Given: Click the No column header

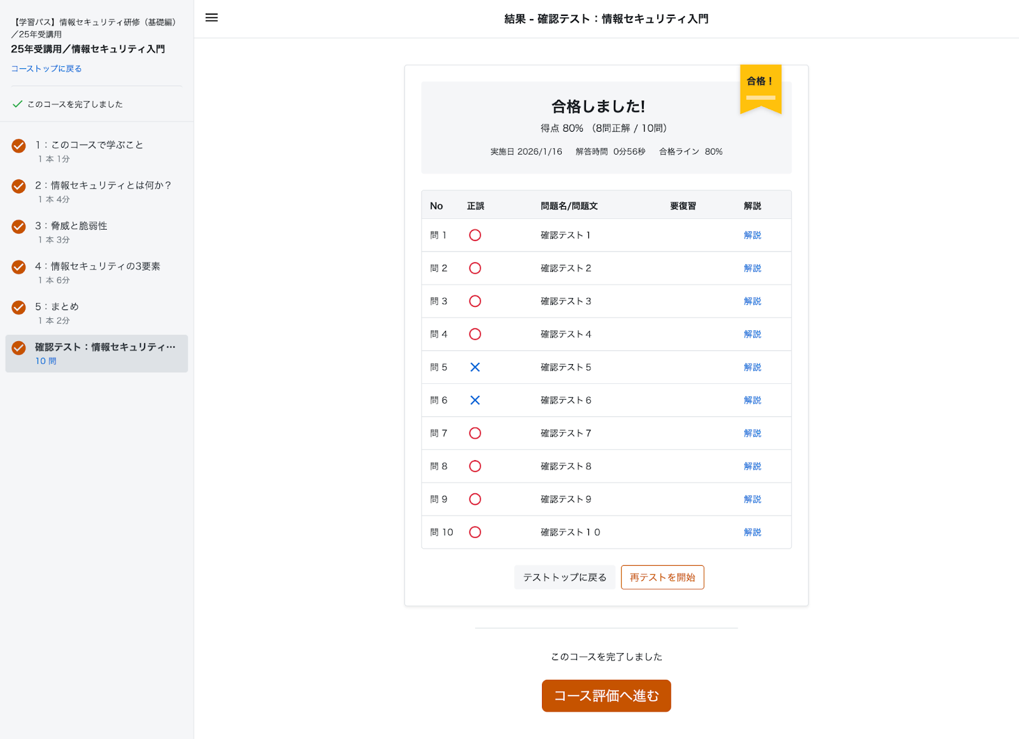Looking at the screenshot, I should coord(436,206).
